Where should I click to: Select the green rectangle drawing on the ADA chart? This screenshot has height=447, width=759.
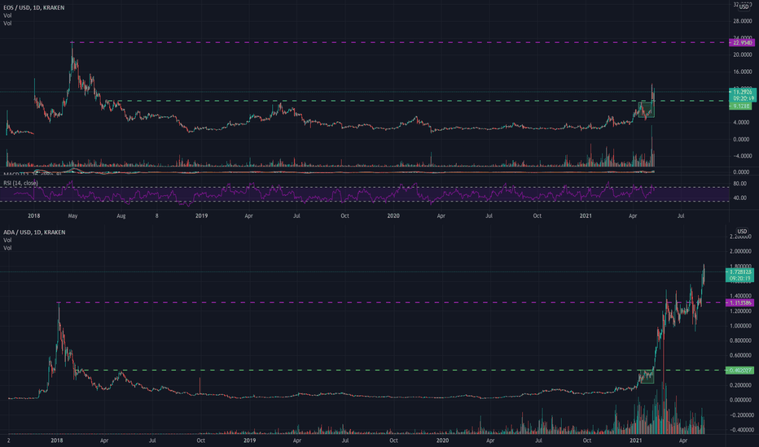pos(646,377)
